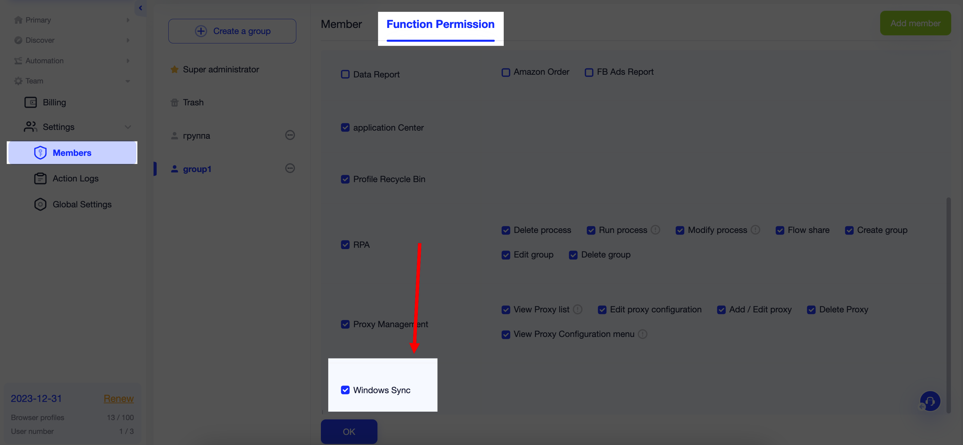Click the Billing card icon

(30, 102)
